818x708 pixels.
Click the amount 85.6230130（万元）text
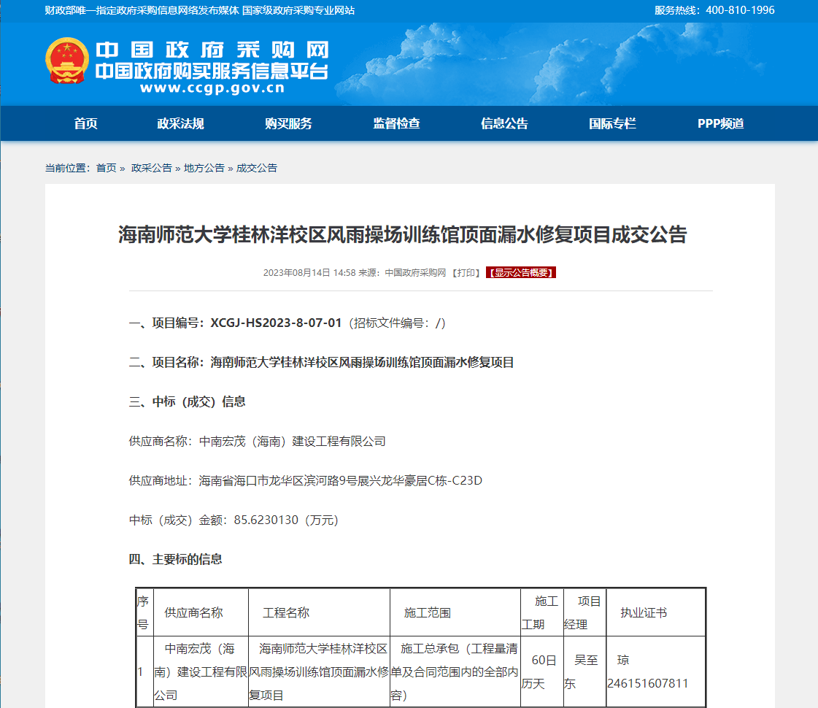point(286,520)
